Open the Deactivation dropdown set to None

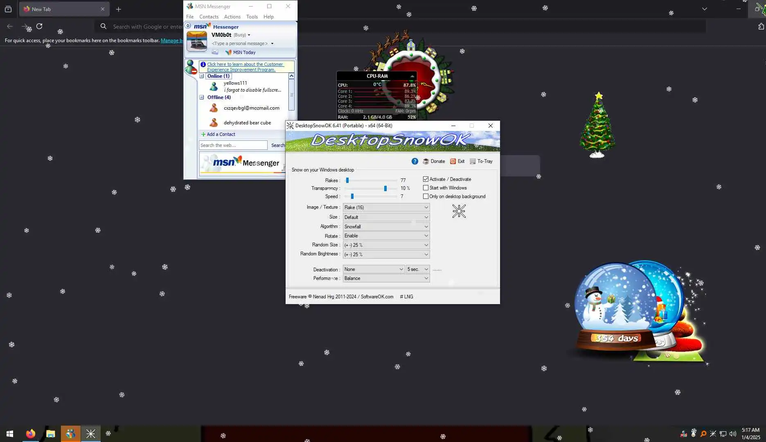click(x=374, y=269)
